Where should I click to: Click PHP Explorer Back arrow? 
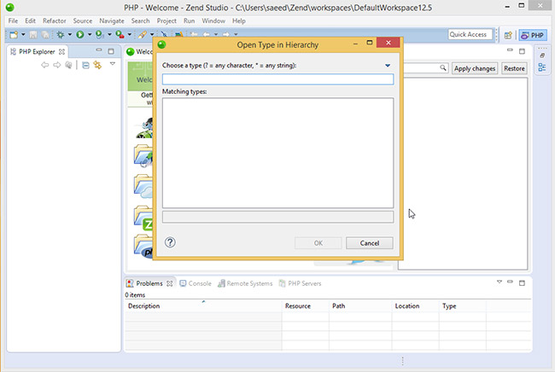tap(45, 65)
